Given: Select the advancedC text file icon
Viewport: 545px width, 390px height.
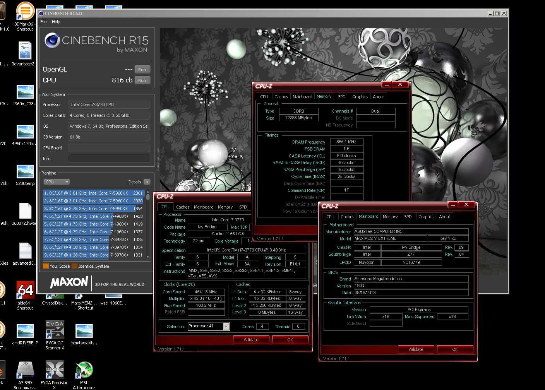Looking at the screenshot, I should [x=25, y=251].
